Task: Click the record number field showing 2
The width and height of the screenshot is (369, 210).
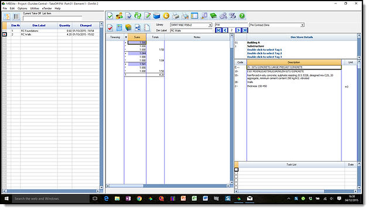Action: click(x=231, y=30)
